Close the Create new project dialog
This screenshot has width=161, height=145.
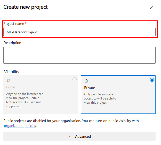[x=151, y=8]
